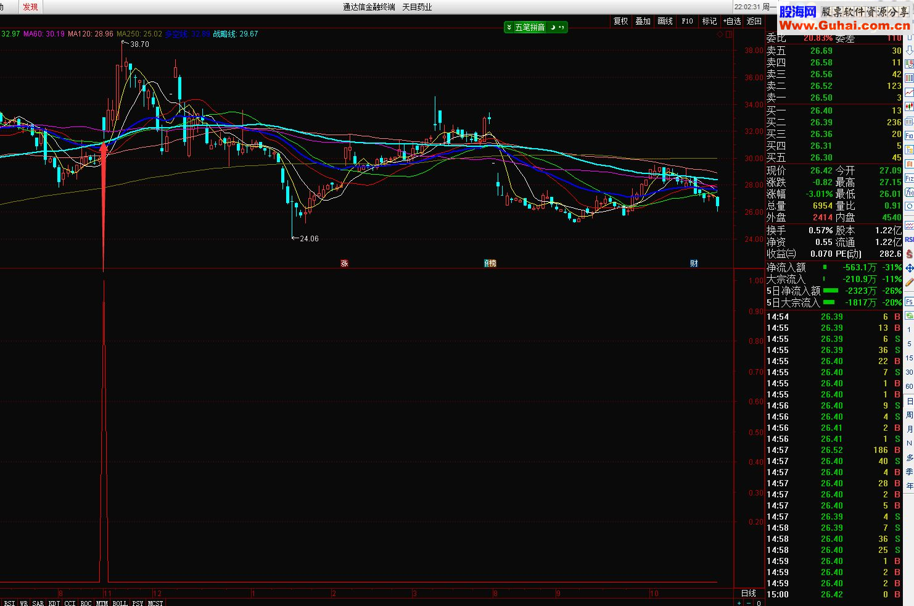Viewport: 914px width, 606px height.
Task: Toggle the moon icon on input method bar
Action: (x=553, y=27)
